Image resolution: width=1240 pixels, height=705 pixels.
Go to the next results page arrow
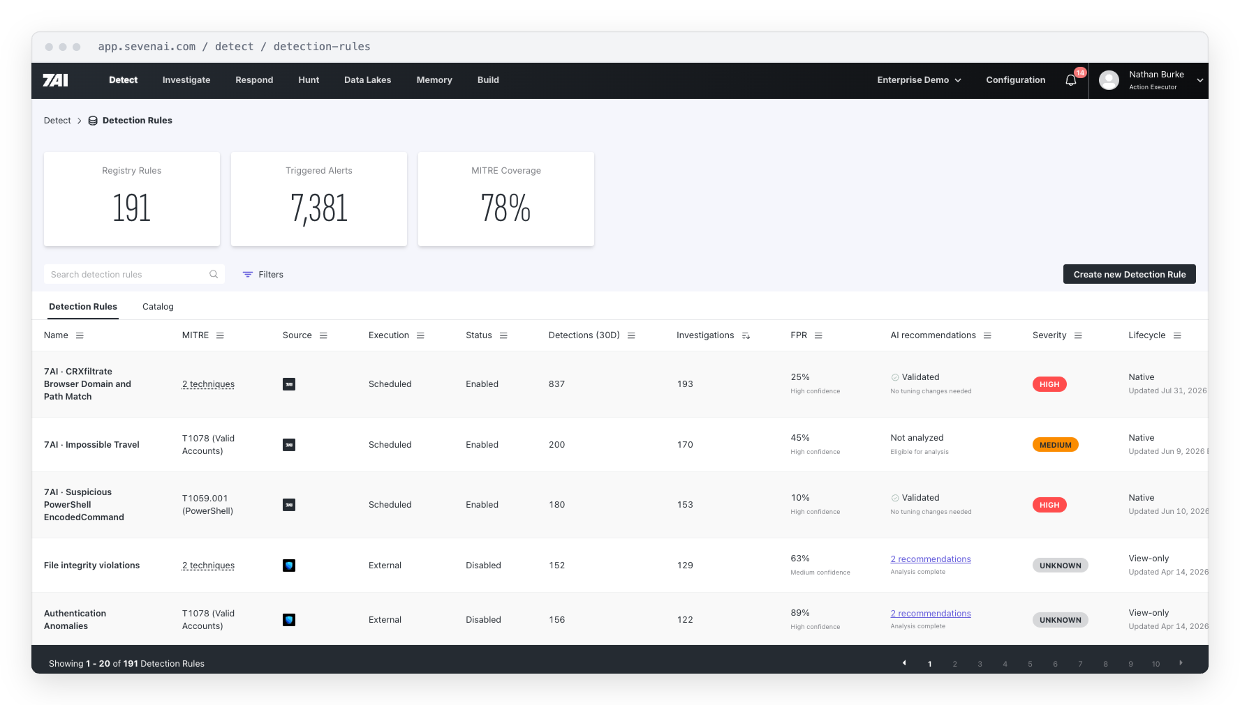pyautogui.click(x=1181, y=663)
